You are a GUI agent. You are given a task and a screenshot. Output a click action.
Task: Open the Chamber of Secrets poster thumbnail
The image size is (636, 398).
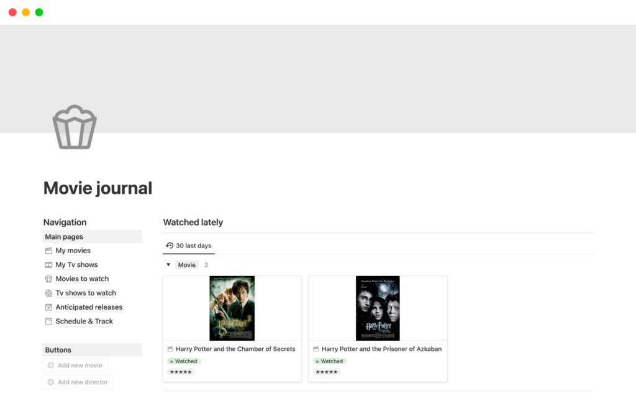[232, 308]
